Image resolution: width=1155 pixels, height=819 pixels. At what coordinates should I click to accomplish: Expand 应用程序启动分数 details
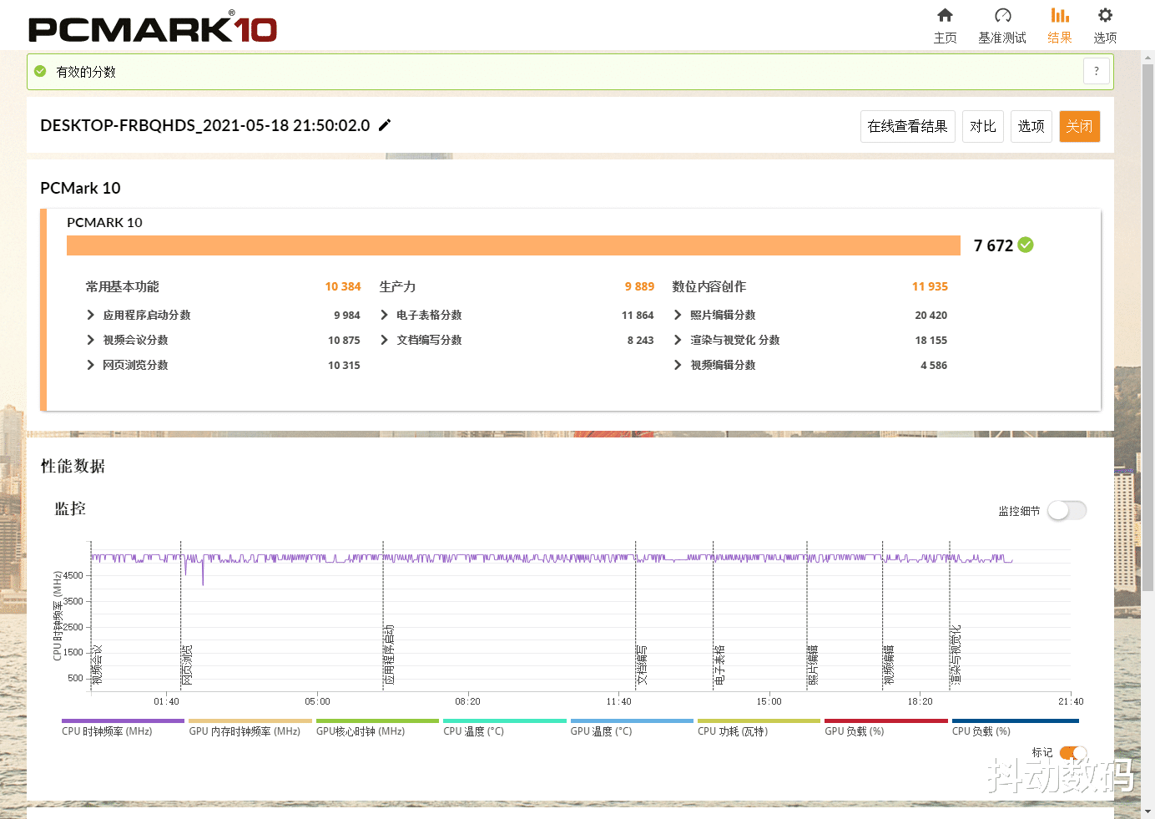coord(90,315)
